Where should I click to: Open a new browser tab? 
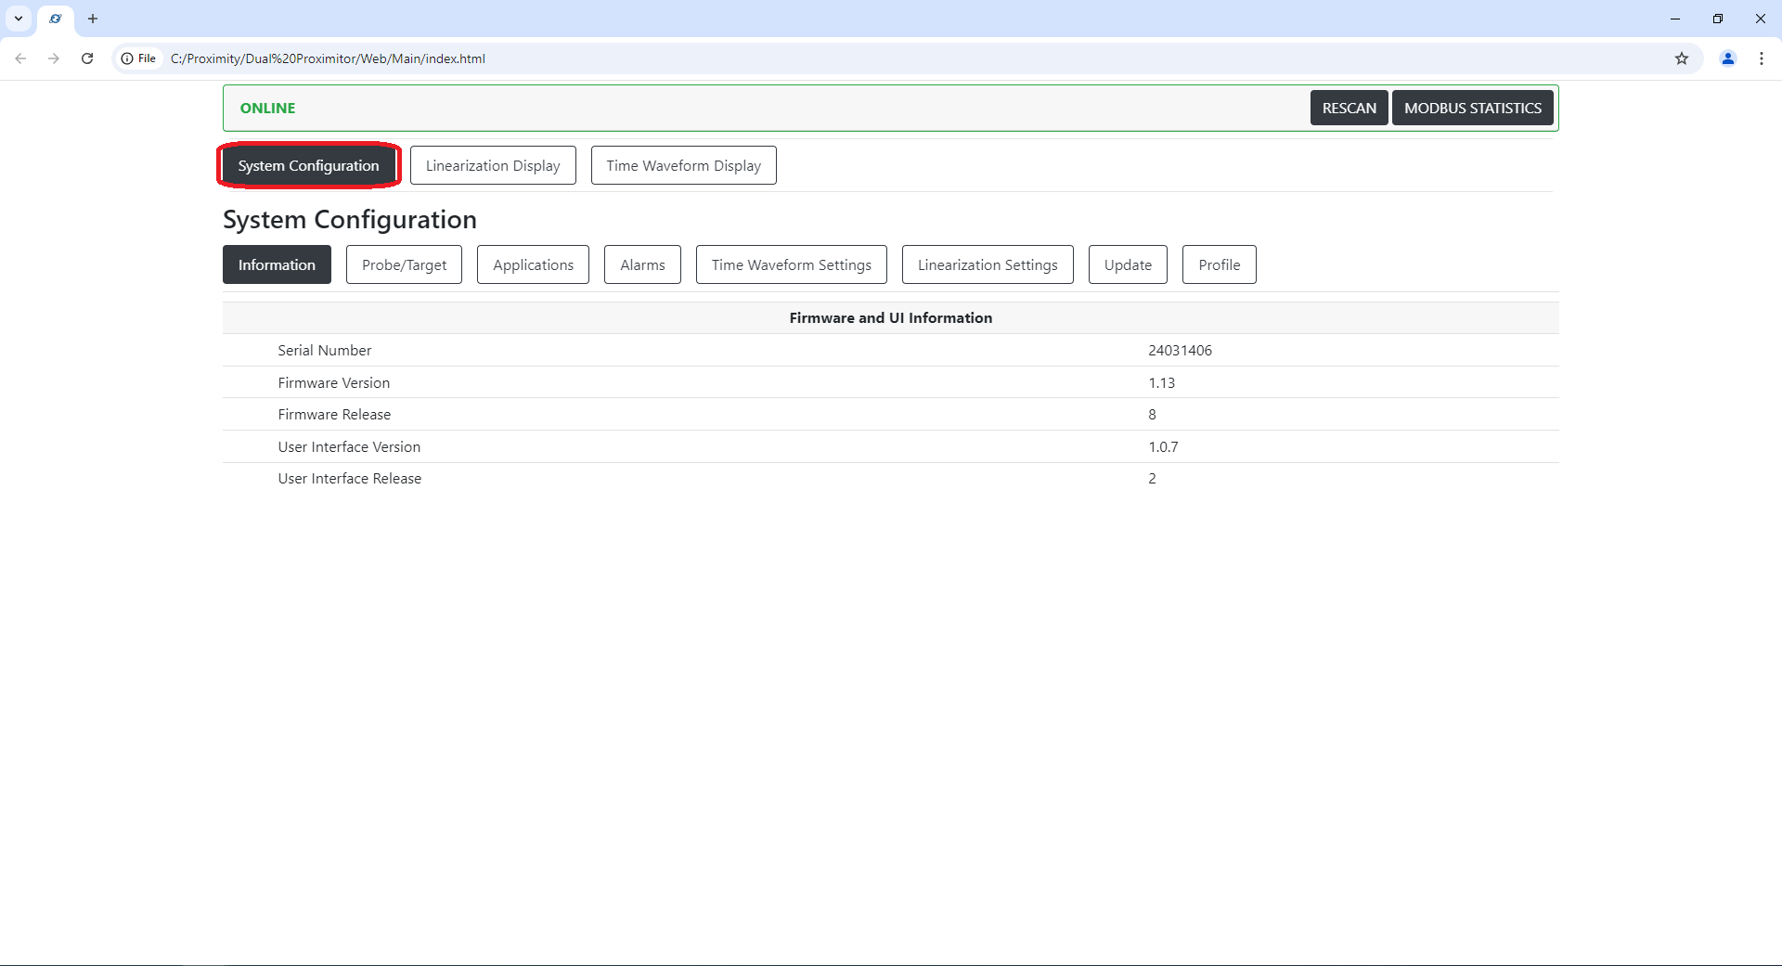(93, 19)
